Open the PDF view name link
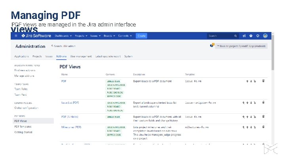Screen dimensions: 285x160 click(x=64, y=81)
